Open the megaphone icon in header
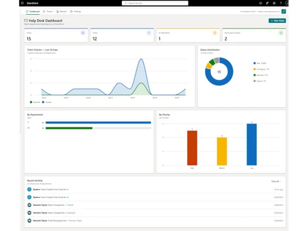This screenshot has height=231, width=308. pos(261,3)
